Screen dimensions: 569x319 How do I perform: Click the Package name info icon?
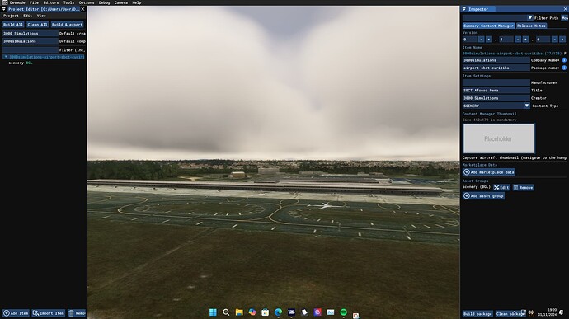(x=564, y=68)
